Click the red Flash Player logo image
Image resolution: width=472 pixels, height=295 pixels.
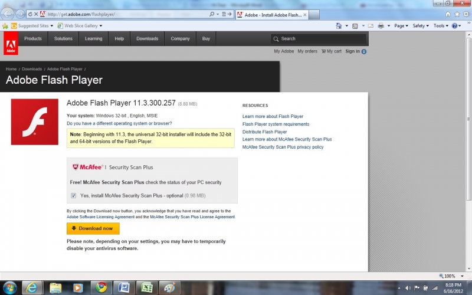[35, 122]
